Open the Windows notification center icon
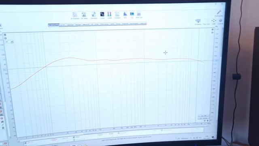Screen dimensions: 259x146 (213, 137)
